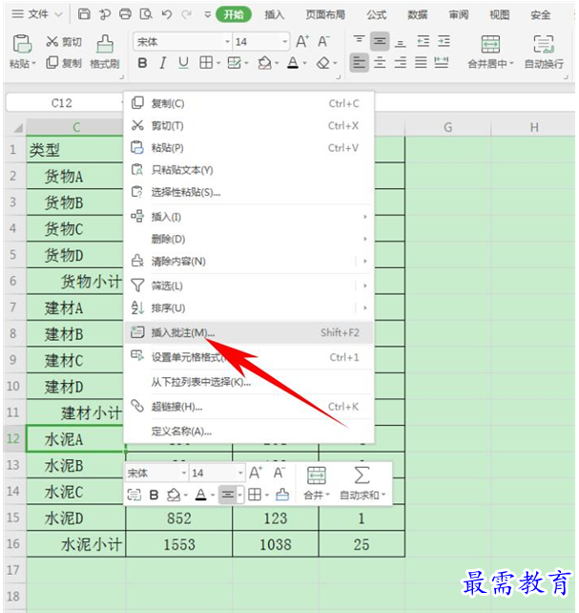Click the Print icon in quick access toolbar
This screenshot has width=579, height=613.
[125, 14]
